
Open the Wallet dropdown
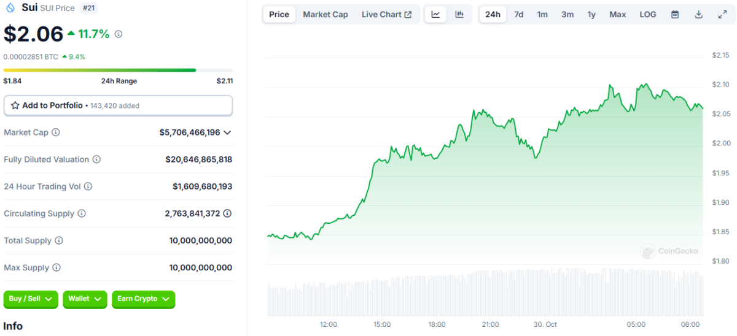pyautogui.click(x=85, y=299)
